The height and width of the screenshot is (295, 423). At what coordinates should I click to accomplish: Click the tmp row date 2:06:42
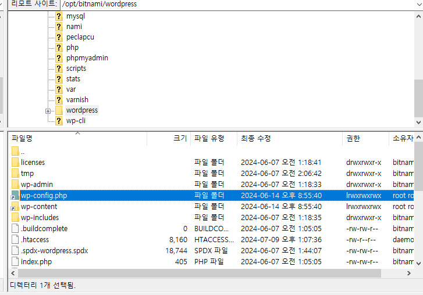[281, 173]
